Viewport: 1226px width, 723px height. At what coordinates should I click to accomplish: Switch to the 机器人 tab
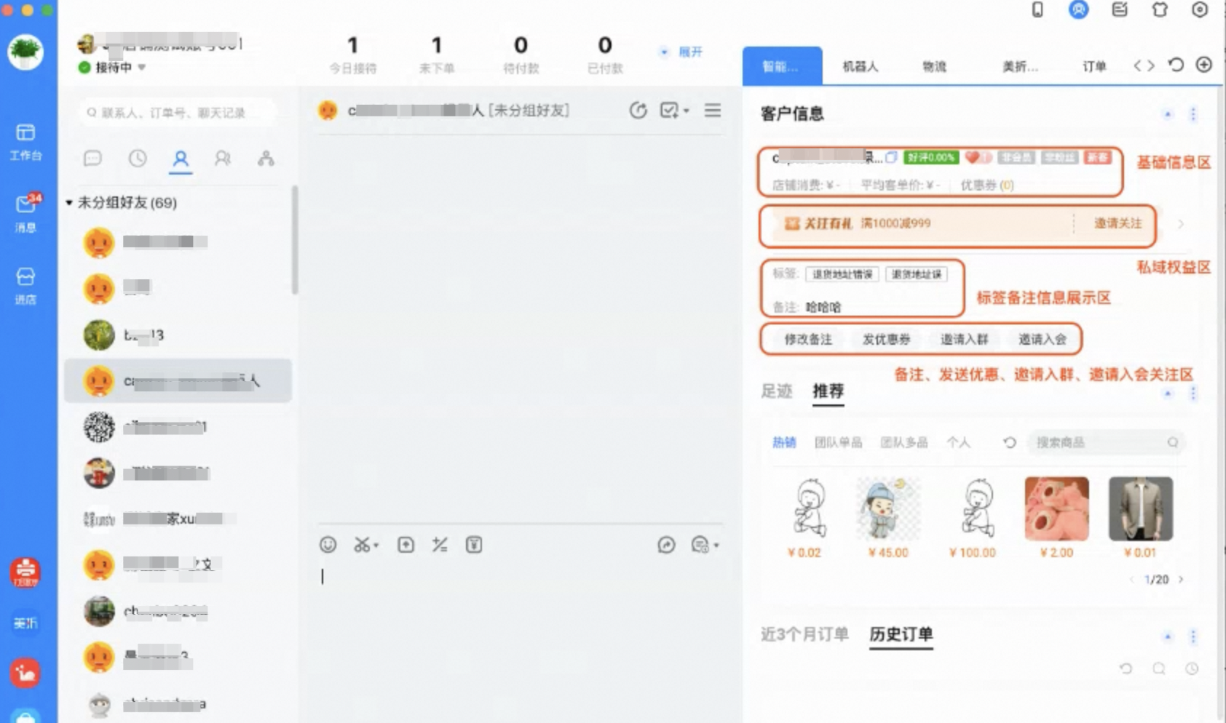tap(861, 66)
